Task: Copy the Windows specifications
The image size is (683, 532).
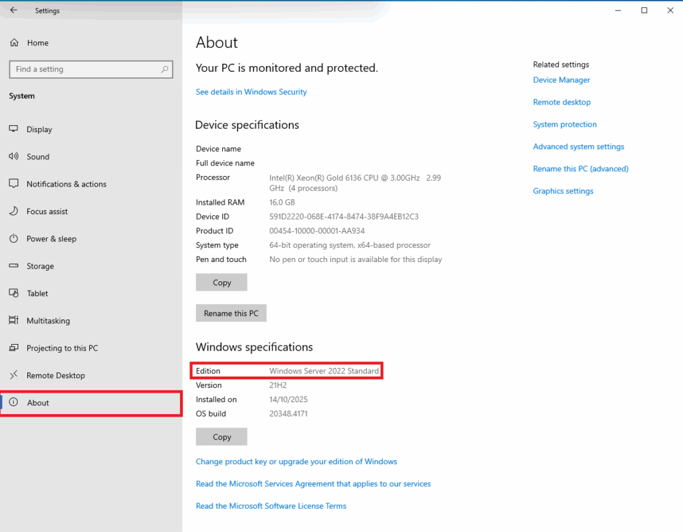Action: click(221, 437)
